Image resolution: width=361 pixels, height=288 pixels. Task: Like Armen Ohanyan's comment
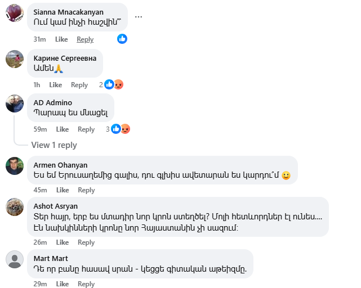point(62,190)
